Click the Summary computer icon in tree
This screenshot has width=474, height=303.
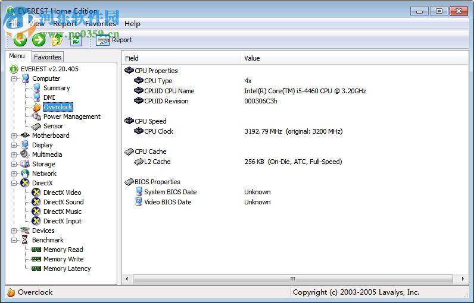[36, 88]
